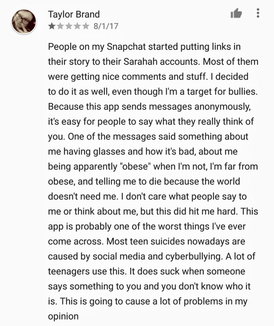Viewport: 274px width, 326px height.
Task: Mark the review helpful with thumbs-up
Action: 236,14
